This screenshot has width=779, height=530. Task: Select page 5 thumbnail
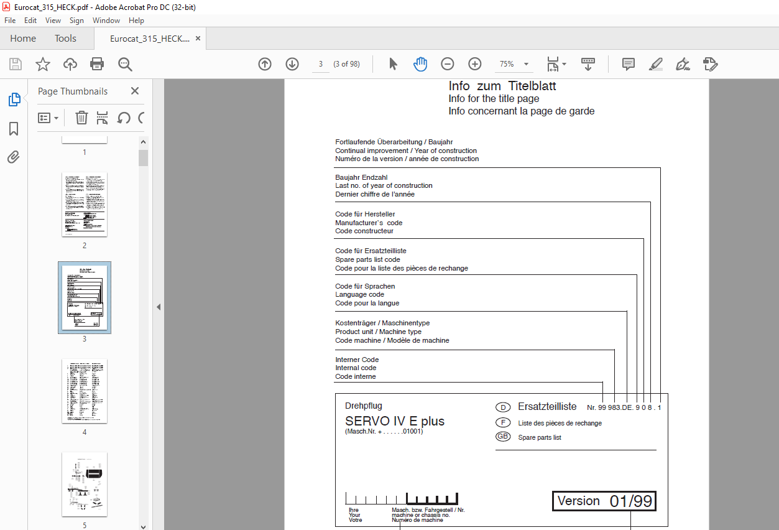click(85, 485)
